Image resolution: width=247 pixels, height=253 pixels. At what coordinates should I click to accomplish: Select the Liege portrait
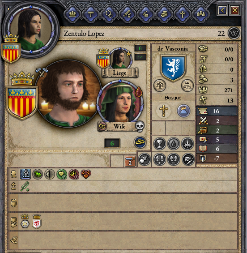coord(120,58)
